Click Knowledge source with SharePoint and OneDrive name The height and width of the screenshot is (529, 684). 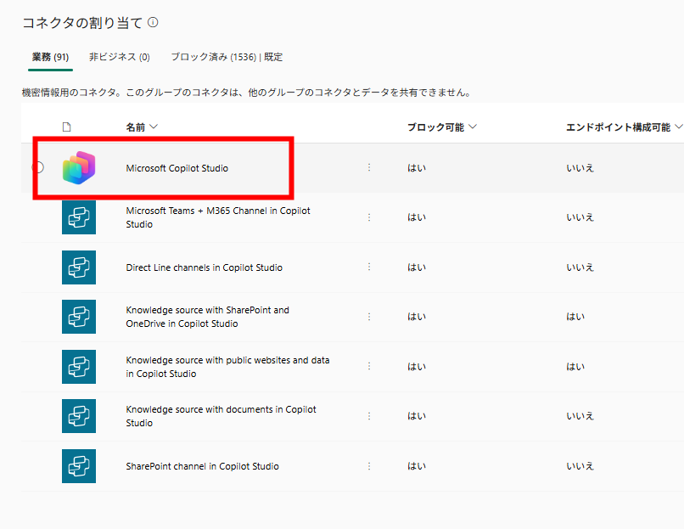click(x=208, y=317)
